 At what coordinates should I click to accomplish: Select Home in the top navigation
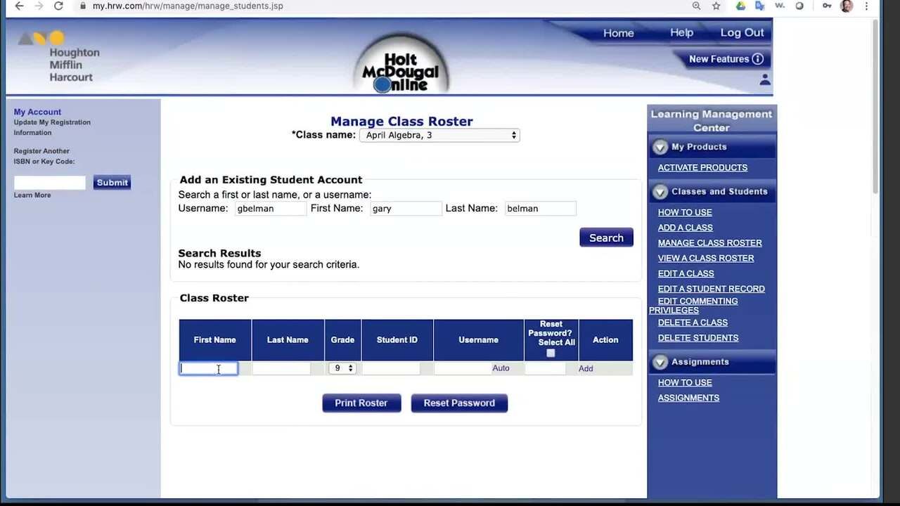[618, 32]
